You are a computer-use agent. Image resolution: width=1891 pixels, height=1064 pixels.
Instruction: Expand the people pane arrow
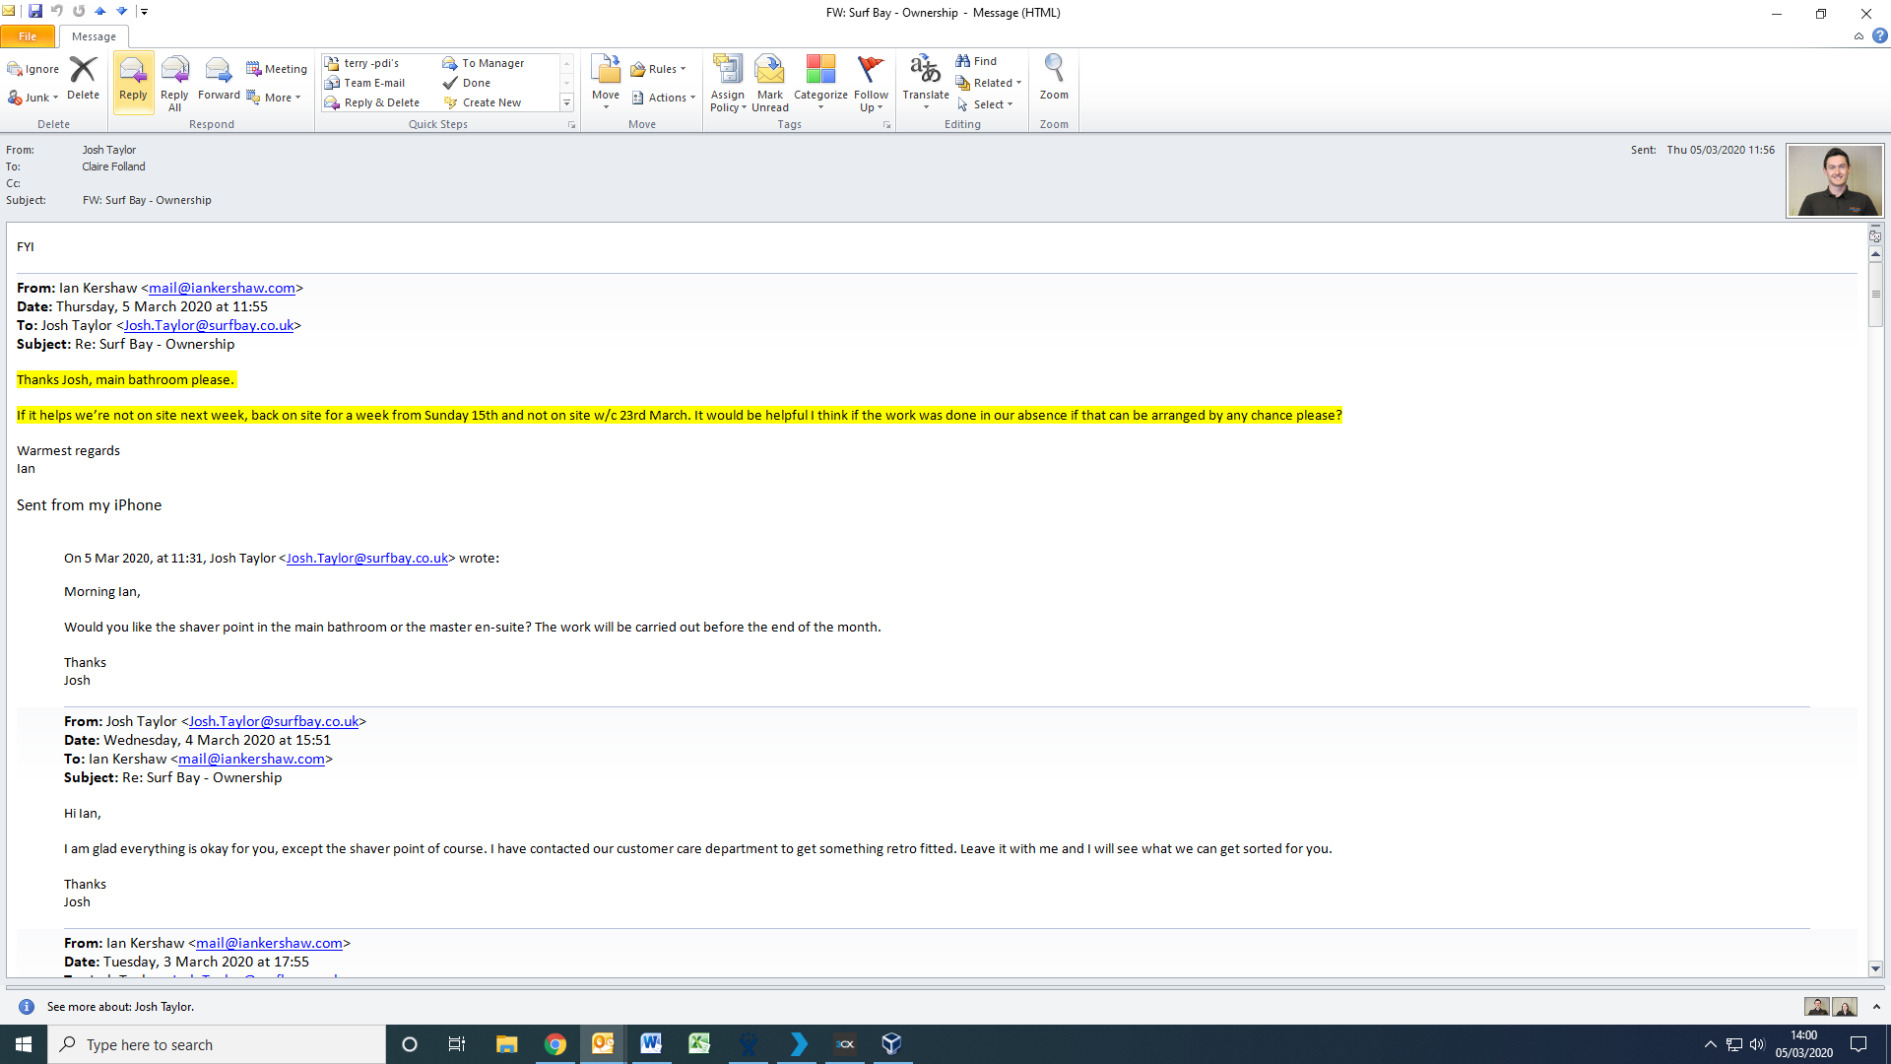tap(1876, 1007)
